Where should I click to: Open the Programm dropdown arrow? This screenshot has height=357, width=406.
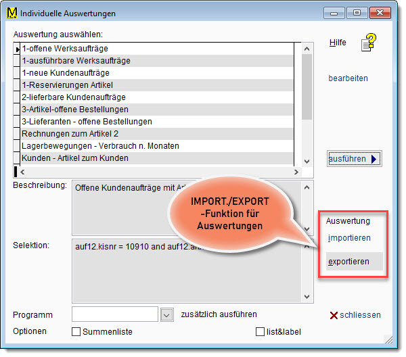168,314
